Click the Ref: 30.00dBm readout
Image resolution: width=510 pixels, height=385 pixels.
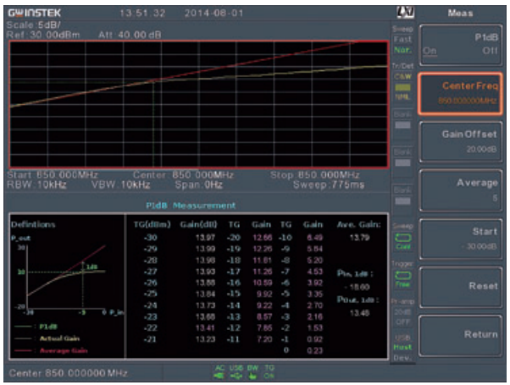(43, 35)
